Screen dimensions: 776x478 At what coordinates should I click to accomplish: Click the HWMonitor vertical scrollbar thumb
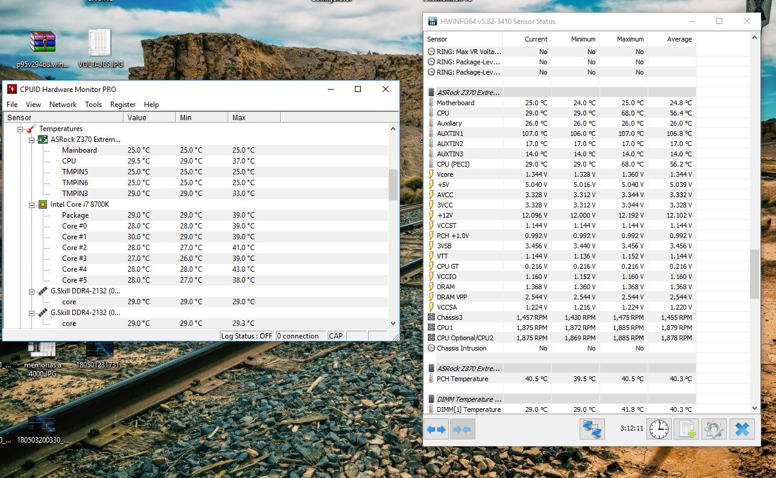[393, 185]
